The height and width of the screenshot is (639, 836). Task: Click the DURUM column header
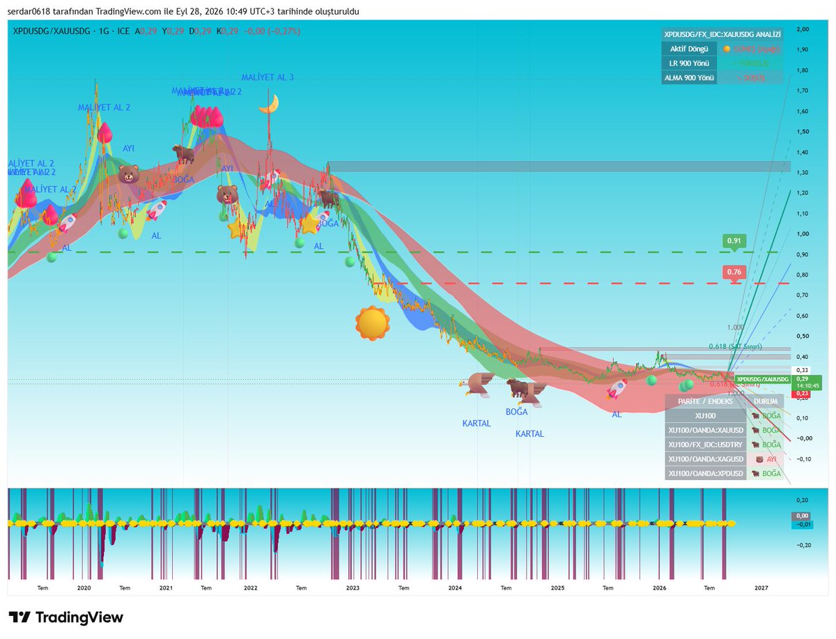[766, 401]
